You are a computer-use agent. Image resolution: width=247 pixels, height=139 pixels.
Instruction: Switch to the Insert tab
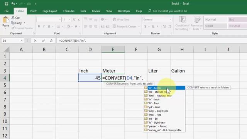(33, 11)
